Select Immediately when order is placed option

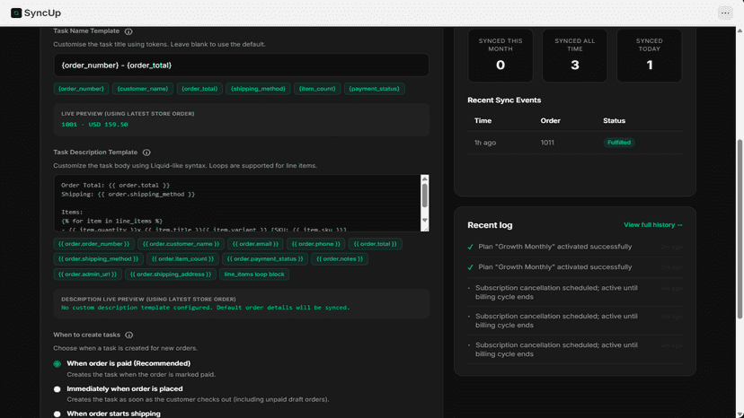[x=57, y=389]
